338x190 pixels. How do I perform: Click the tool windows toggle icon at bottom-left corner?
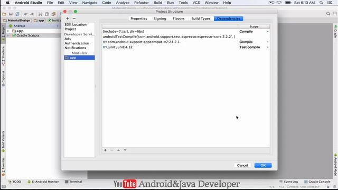(4, 186)
